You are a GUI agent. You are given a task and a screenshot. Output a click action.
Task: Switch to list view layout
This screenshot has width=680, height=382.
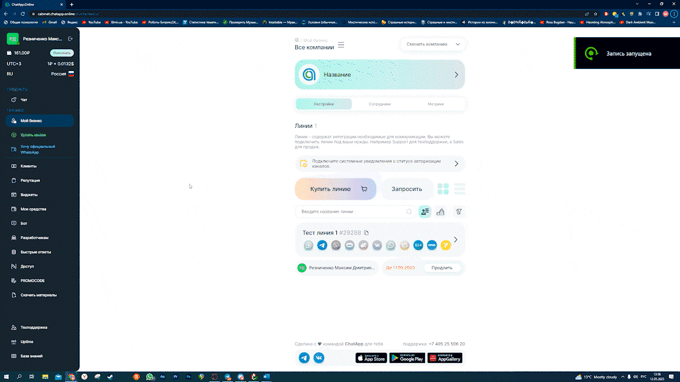pos(460,189)
